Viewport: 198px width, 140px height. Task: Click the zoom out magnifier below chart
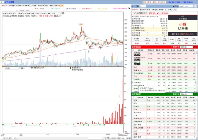(x=105, y=138)
